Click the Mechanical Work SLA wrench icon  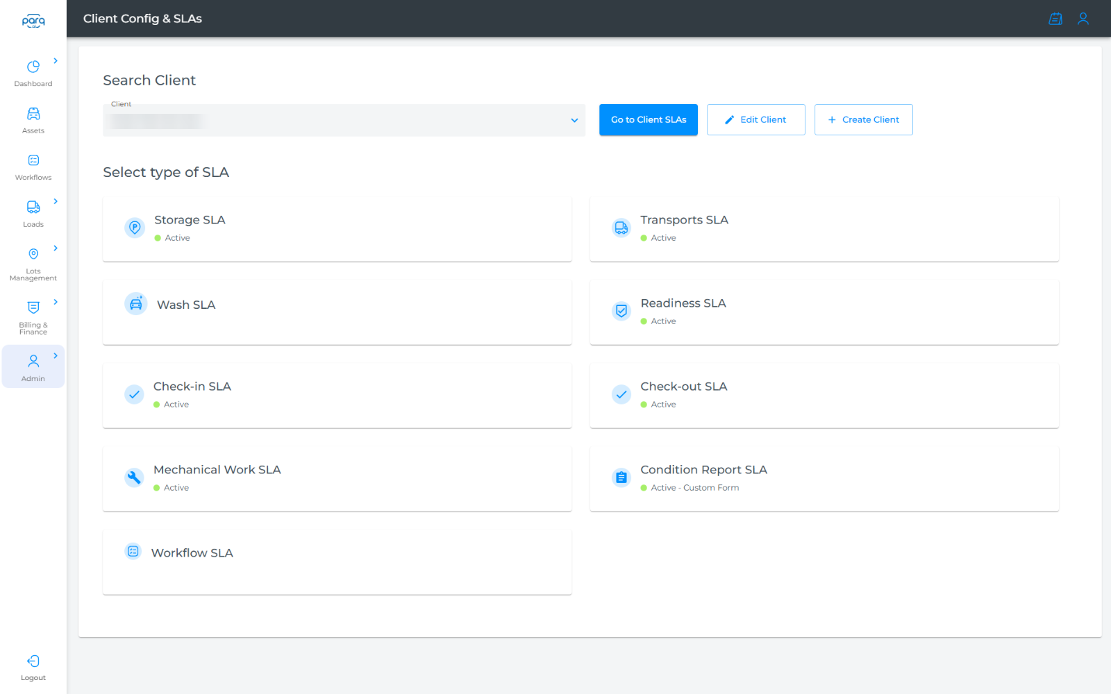[x=134, y=477]
